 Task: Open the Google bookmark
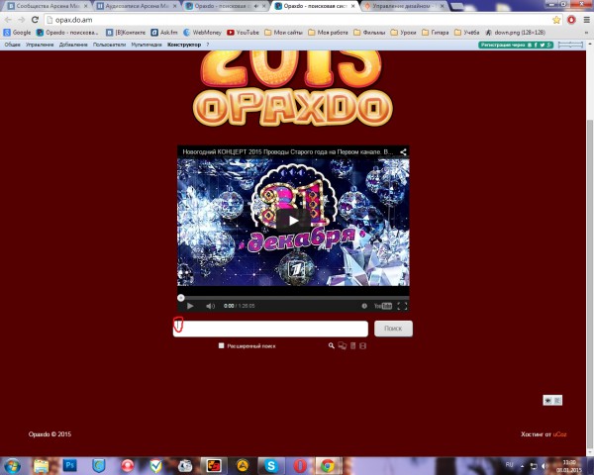click(17, 33)
